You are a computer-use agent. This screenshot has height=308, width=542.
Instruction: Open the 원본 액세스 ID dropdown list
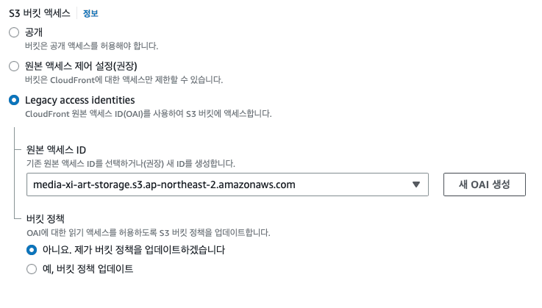(x=227, y=185)
